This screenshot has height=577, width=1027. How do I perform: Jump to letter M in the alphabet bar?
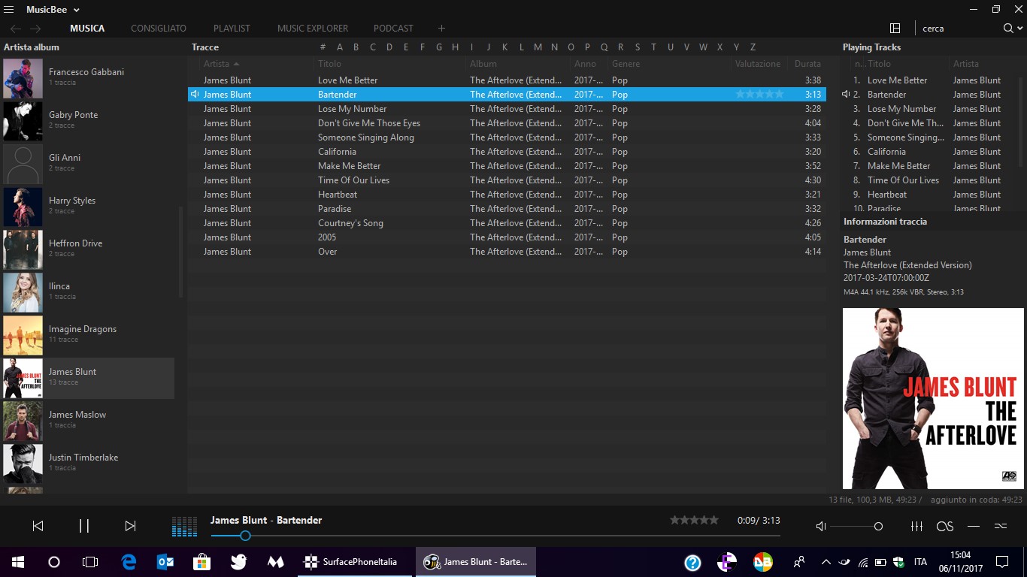point(538,47)
